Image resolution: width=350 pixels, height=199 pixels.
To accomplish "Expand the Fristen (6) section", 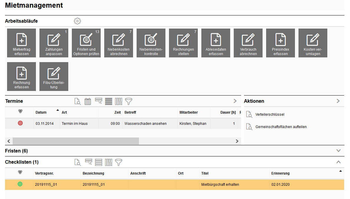I will (x=339, y=151).
